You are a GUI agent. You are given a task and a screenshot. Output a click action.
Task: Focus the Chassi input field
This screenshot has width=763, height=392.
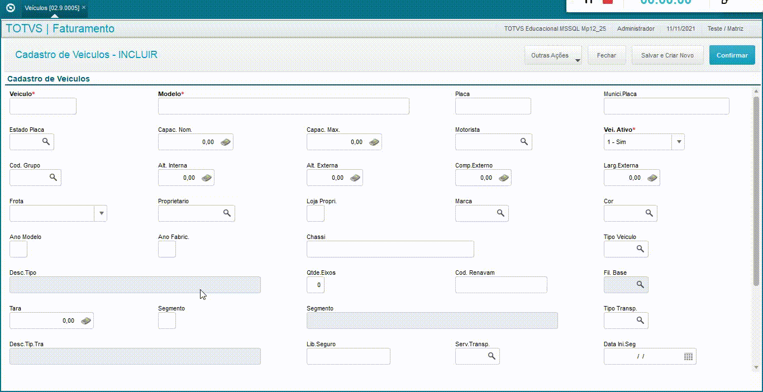click(x=390, y=249)
